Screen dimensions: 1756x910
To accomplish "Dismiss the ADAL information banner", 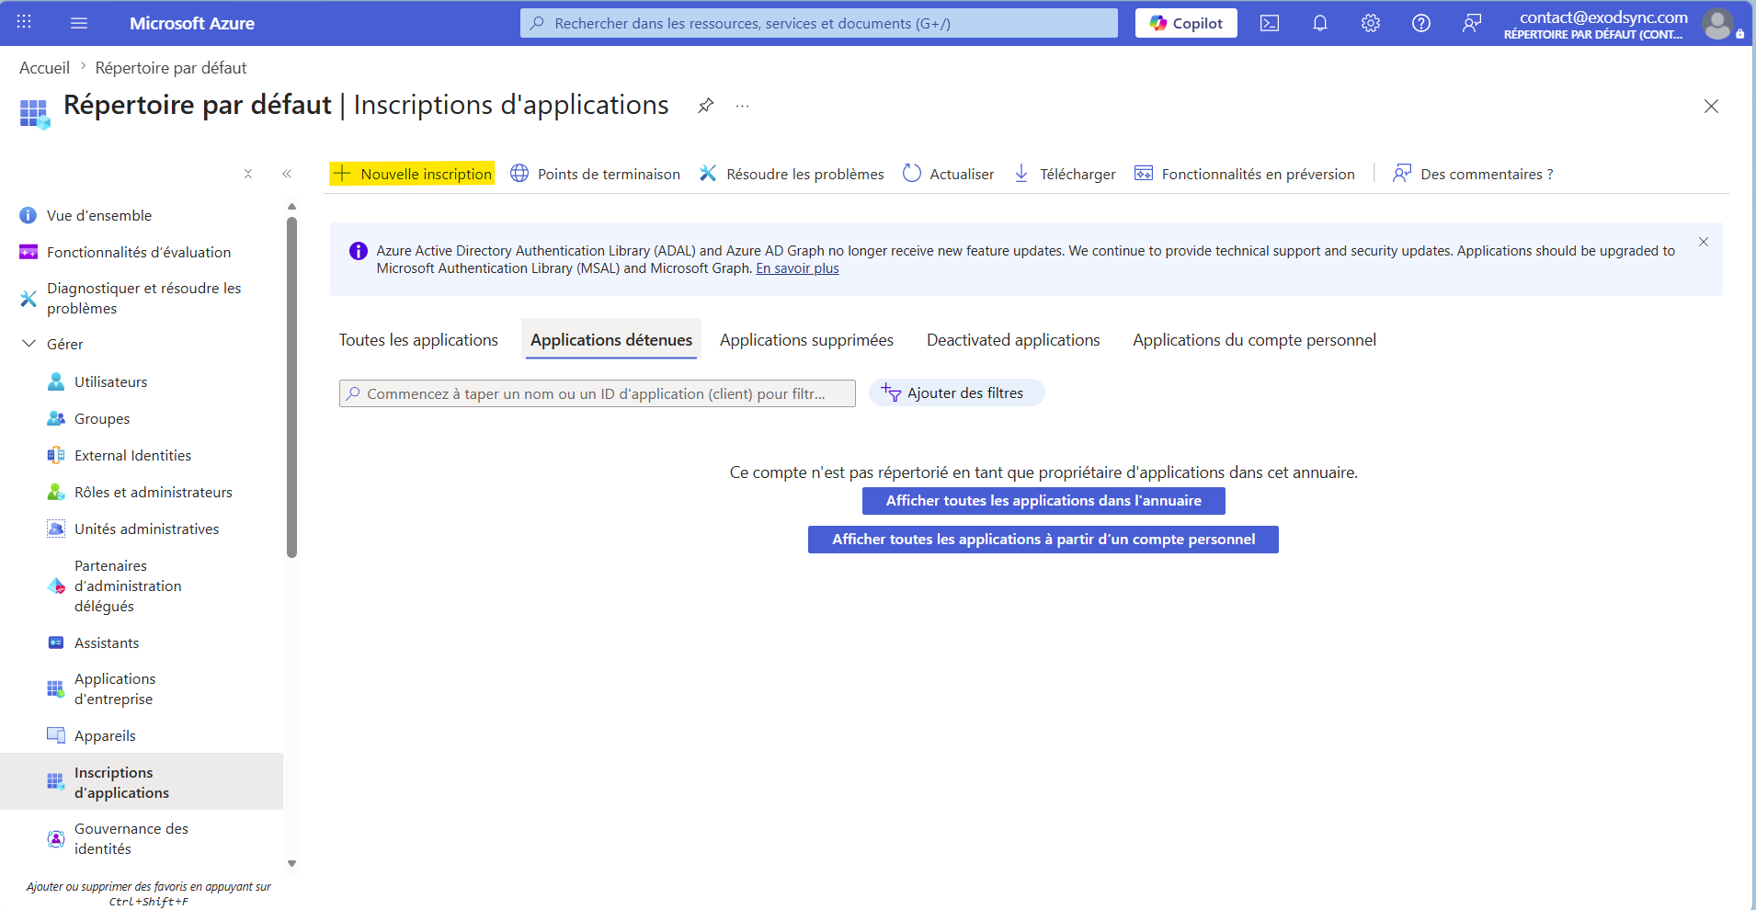I will [1704, 242].
